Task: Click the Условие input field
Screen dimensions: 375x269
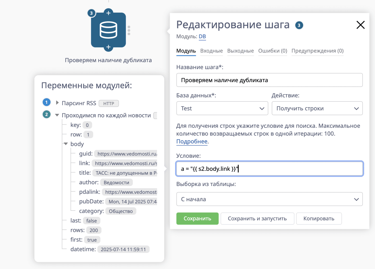Action: point(269,169)
